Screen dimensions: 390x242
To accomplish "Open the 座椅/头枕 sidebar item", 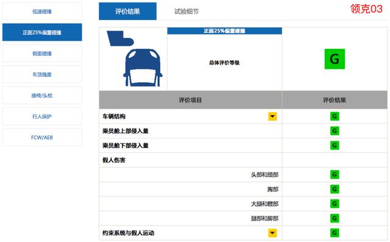I will [x=42, y=96].
